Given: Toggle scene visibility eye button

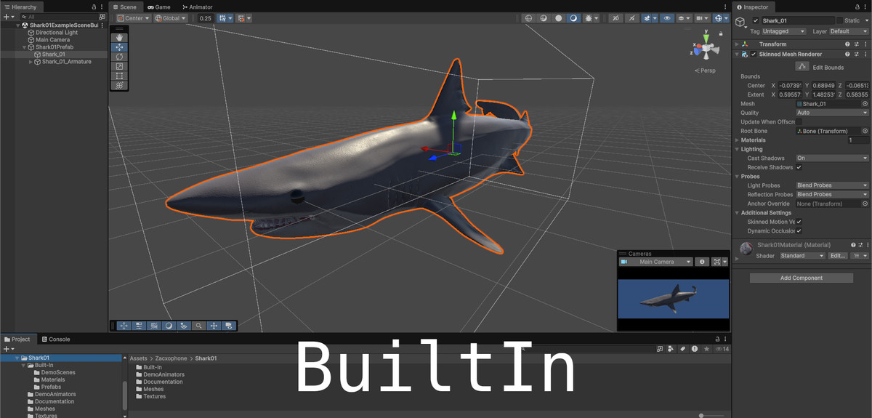Looking at the screenshot, I should click(x=667, y=18).
